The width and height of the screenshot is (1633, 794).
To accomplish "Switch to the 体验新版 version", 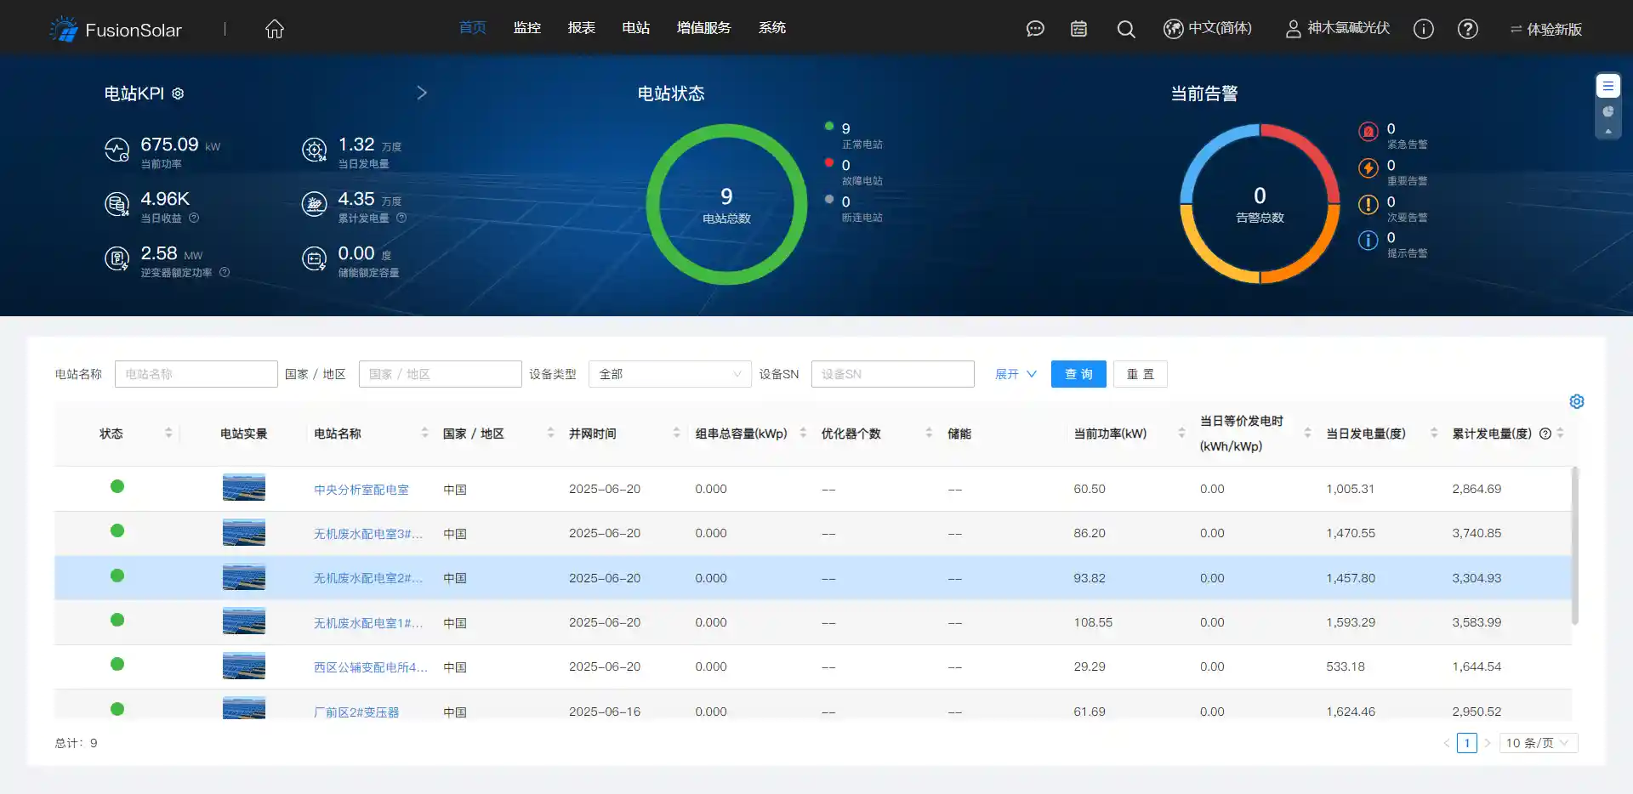I will tap(1545, 29).
